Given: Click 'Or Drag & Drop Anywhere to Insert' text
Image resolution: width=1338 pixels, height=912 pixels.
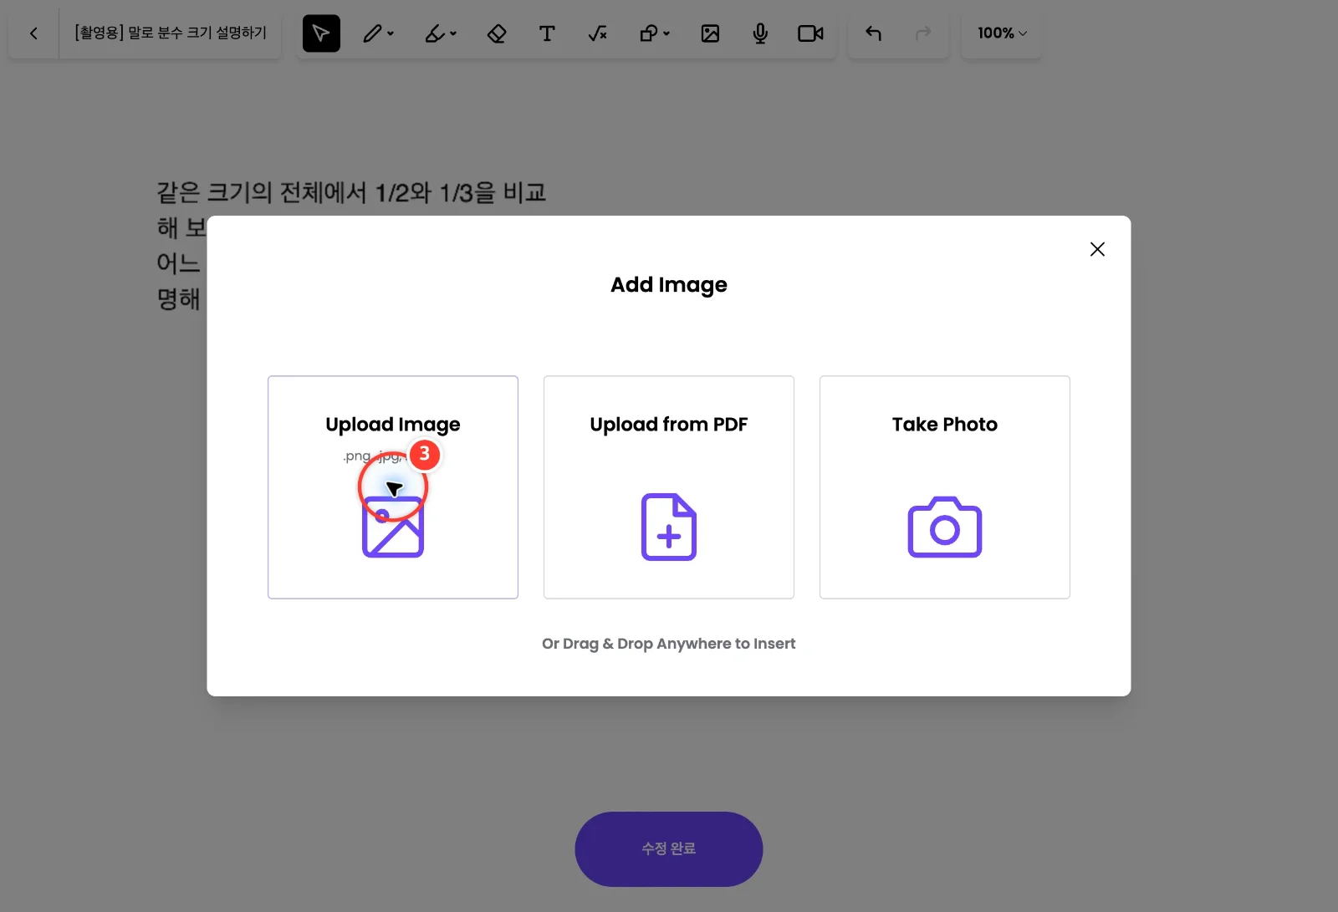Looking at the screenshot, I should point(669,644).
